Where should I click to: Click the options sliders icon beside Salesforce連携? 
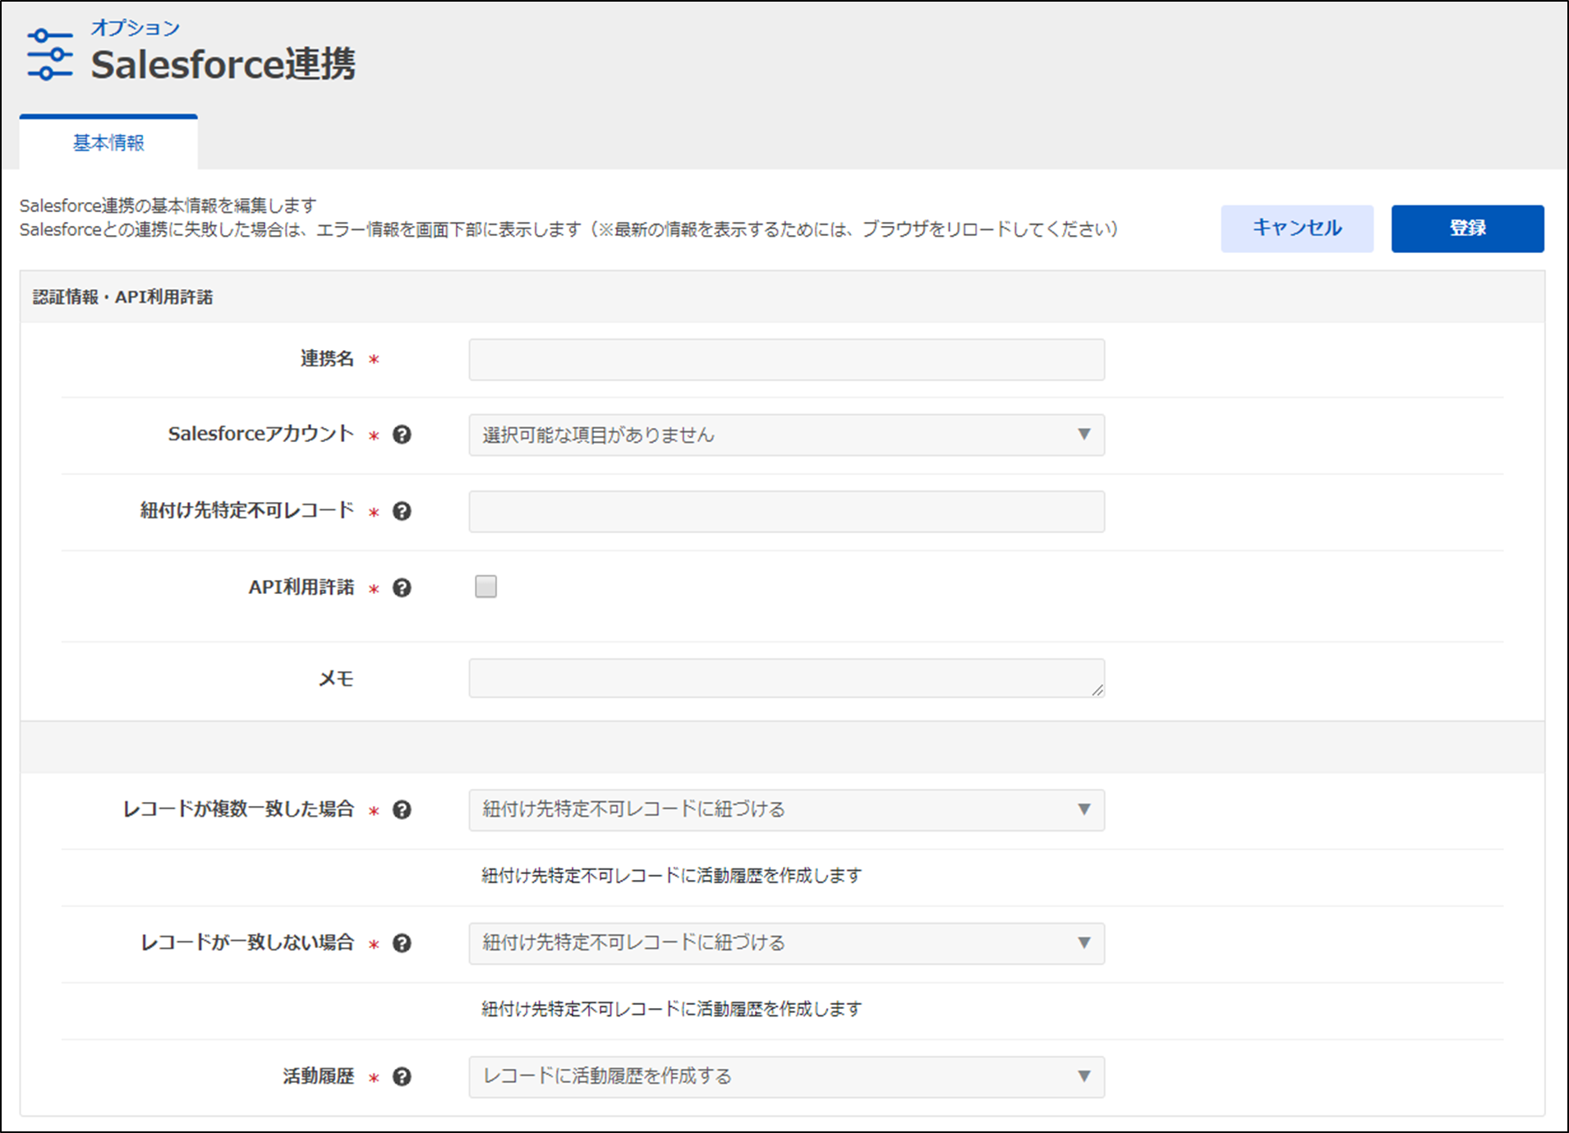[49, 54]
